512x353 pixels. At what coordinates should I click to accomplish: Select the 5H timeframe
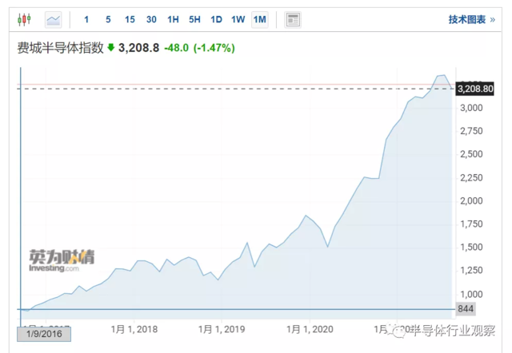click(x=194, y=19)
